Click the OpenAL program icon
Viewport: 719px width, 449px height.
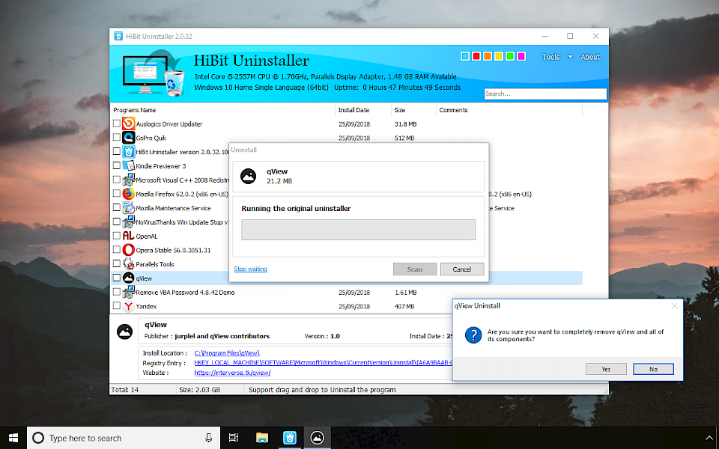(128, 236)
